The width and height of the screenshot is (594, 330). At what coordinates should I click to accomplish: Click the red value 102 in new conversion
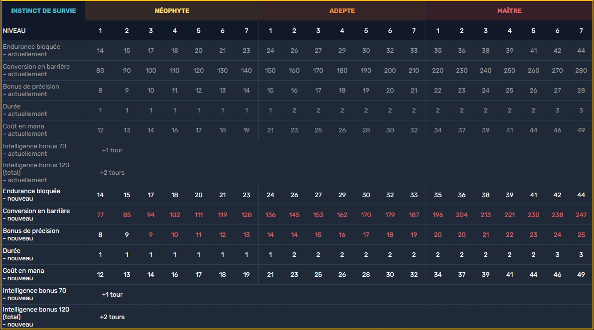tap(174, 215)
